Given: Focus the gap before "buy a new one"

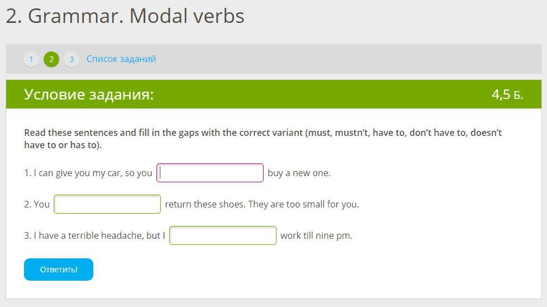Looking at the screenshot, I should (x=210, y=173).
